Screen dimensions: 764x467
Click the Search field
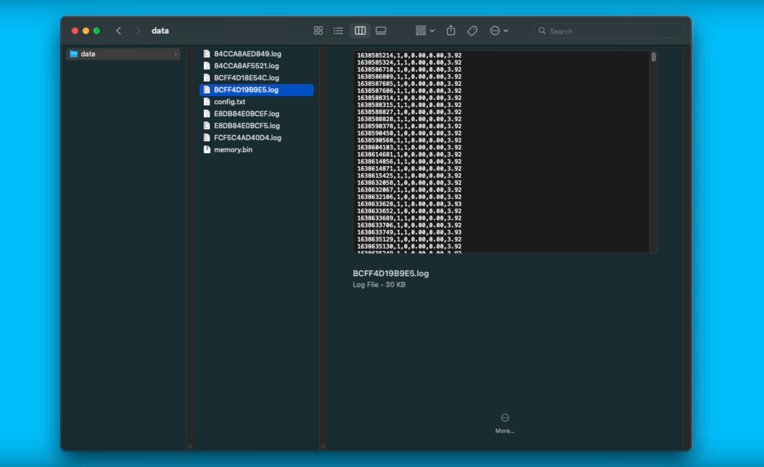click(x=609, y=31)
